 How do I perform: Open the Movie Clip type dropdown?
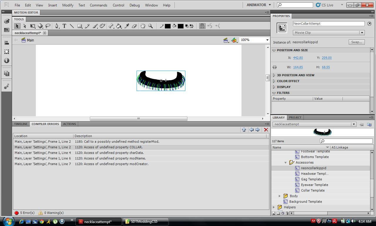pos(329,33)
